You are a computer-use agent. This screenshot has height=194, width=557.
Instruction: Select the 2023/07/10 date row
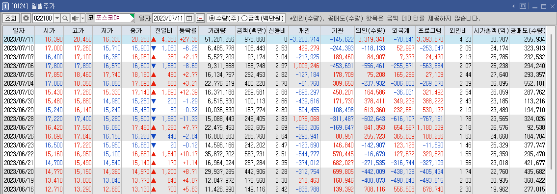(x=275, y=48)
